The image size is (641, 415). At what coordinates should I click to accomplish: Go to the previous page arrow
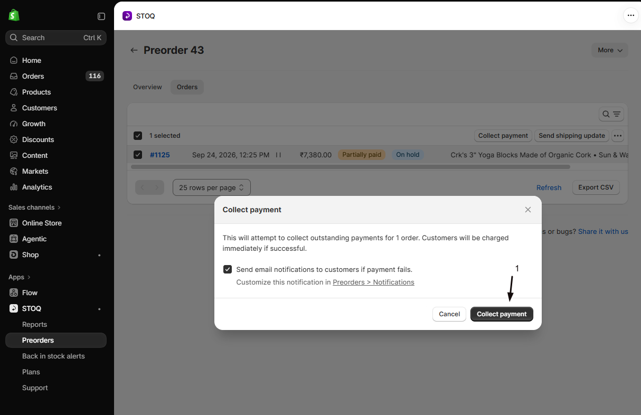click(143, 187)
